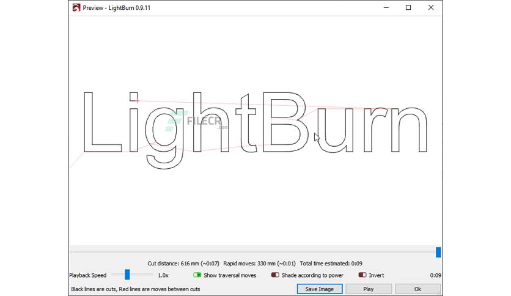The width and height of the screenshot is (511, 296).
Task: Maximize the Preview window
Action: coord(408,7)
